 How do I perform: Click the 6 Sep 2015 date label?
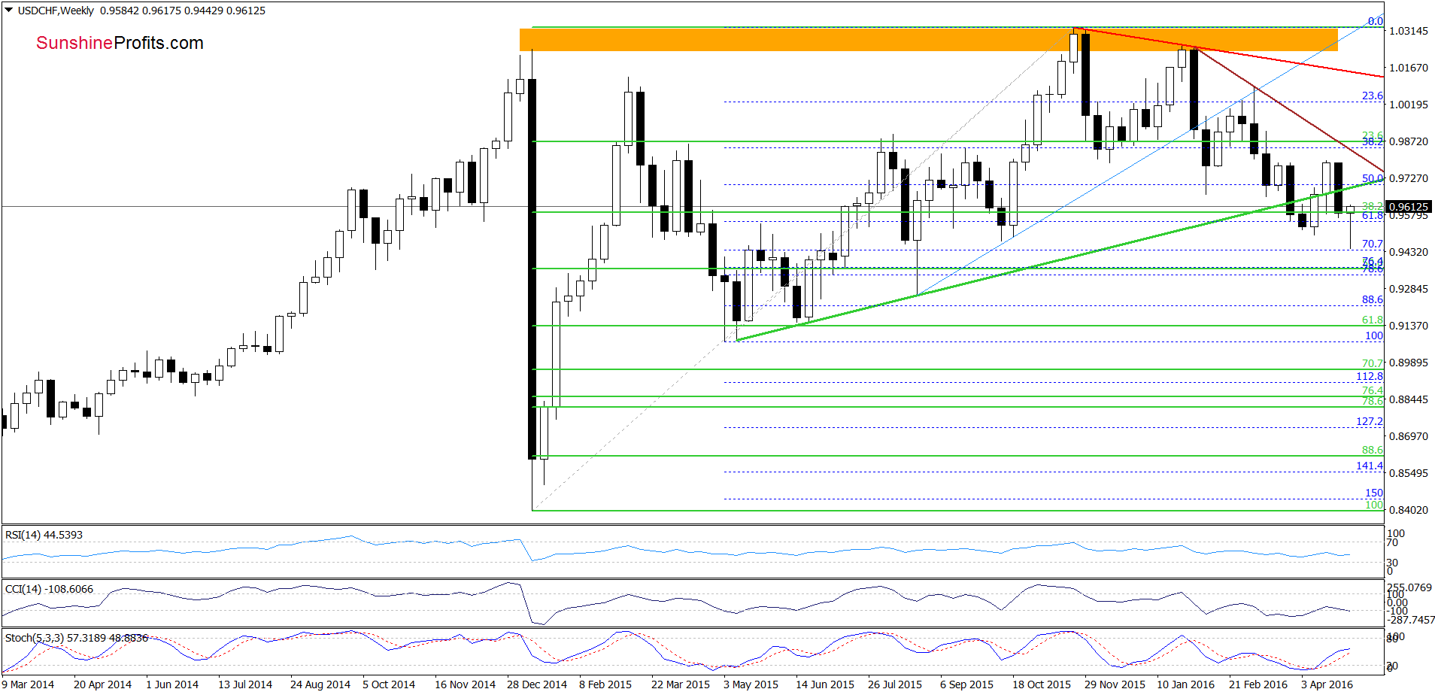[x=966, y=684]
